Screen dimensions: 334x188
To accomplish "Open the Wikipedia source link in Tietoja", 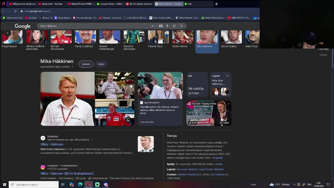I will pyautogui.click(x=217, y=158).
